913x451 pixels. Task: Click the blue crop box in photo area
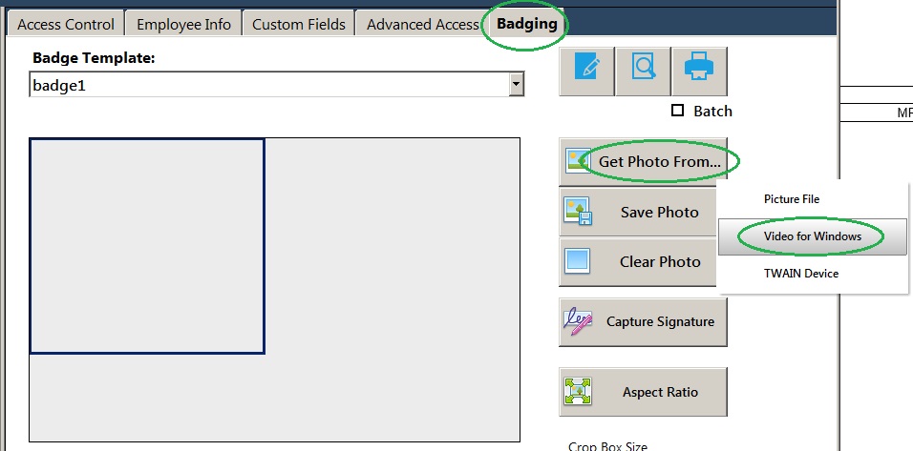[147, 246]
